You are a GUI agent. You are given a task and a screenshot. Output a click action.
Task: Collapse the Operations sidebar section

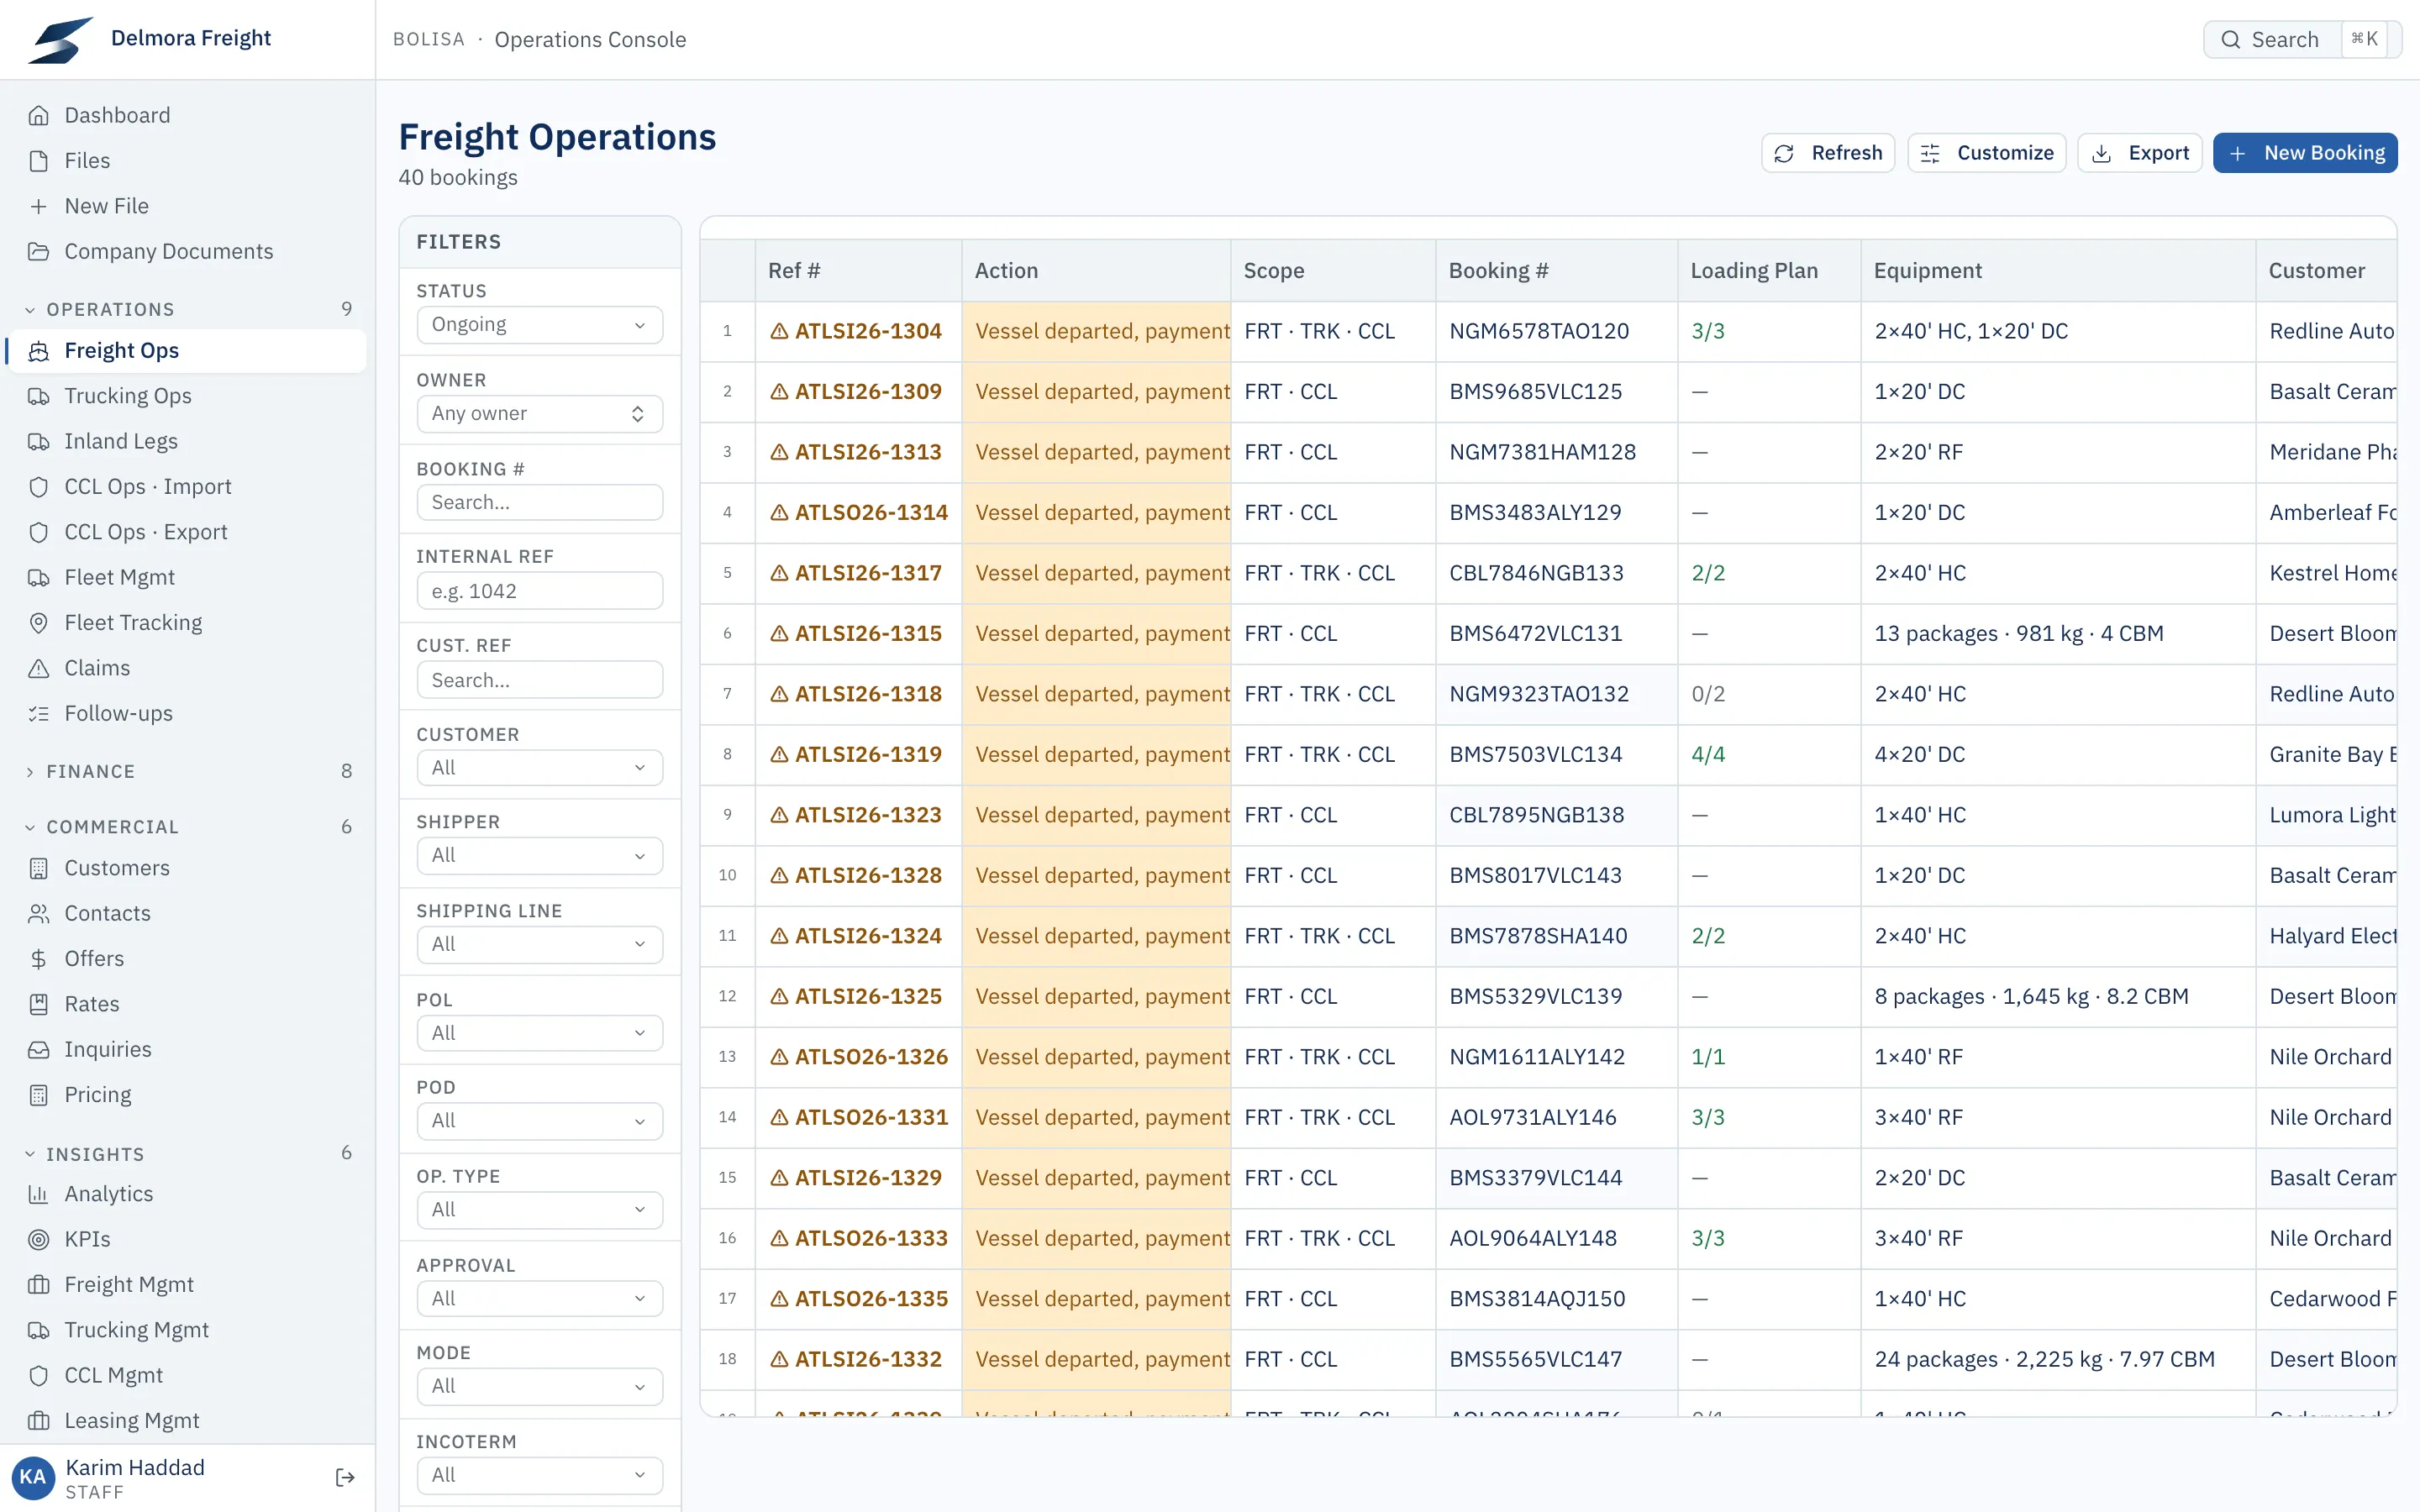click(x=187, y=309)
